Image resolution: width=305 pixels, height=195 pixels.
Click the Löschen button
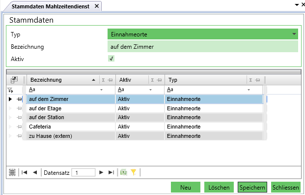(219, 188)
